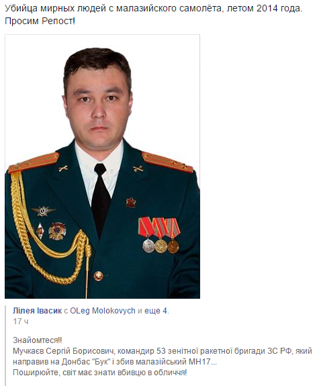Image resolution: width=319 pixels, height=386 pixels.
Task: Click the winged badge on the chest
Action: click(x=44, y=211)
